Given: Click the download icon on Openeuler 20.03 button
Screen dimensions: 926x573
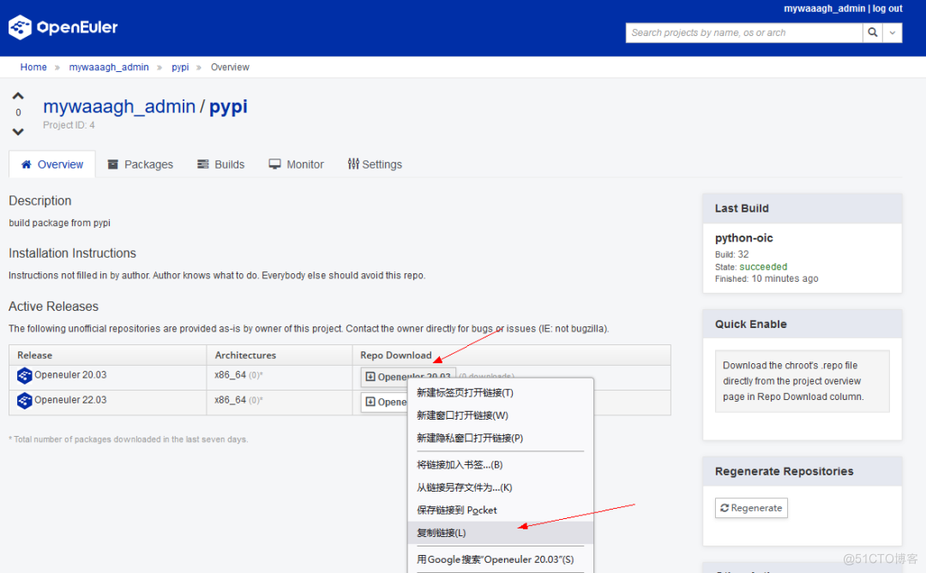Looking at the screenshot, I should point(372,376).
